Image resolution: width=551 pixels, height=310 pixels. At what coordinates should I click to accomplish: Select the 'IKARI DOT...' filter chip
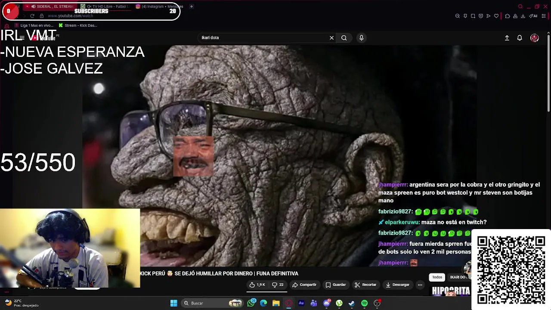[458, 277]
